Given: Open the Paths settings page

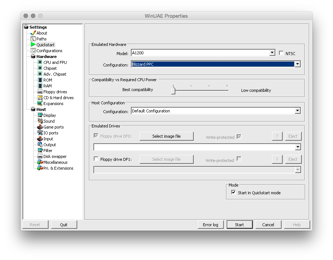Looking at the screenshot, I should (42, 39).
